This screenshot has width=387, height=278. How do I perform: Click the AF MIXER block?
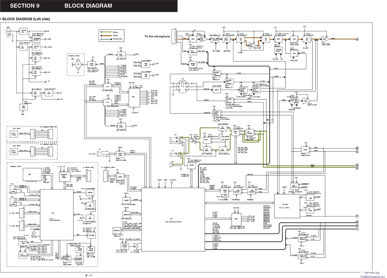tap(250, 132)
